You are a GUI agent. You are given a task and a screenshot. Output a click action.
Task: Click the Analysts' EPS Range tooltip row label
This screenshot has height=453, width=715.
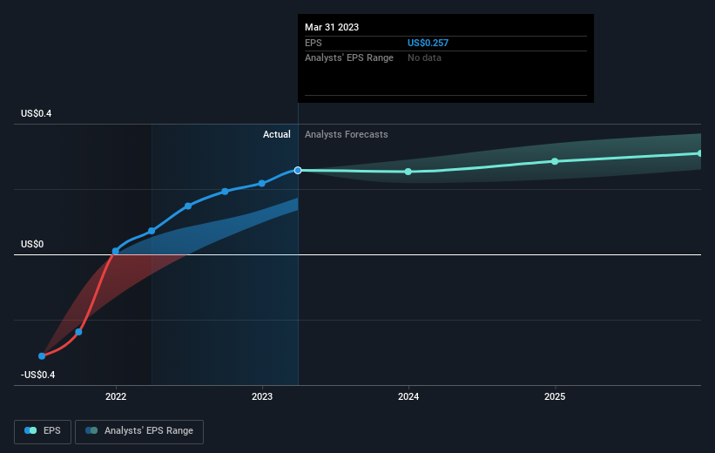pos(349,57)
